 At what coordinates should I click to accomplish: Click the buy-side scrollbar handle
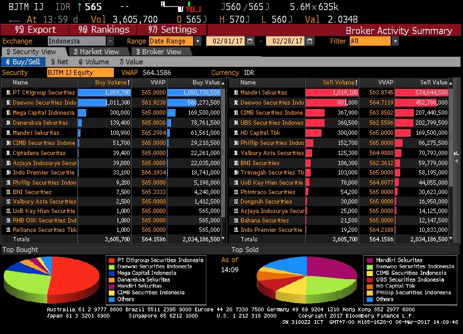click(223, 153)
